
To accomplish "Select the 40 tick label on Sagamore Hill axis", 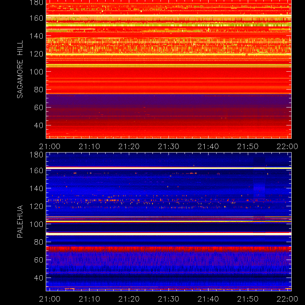I will click(x=39, y=125).
